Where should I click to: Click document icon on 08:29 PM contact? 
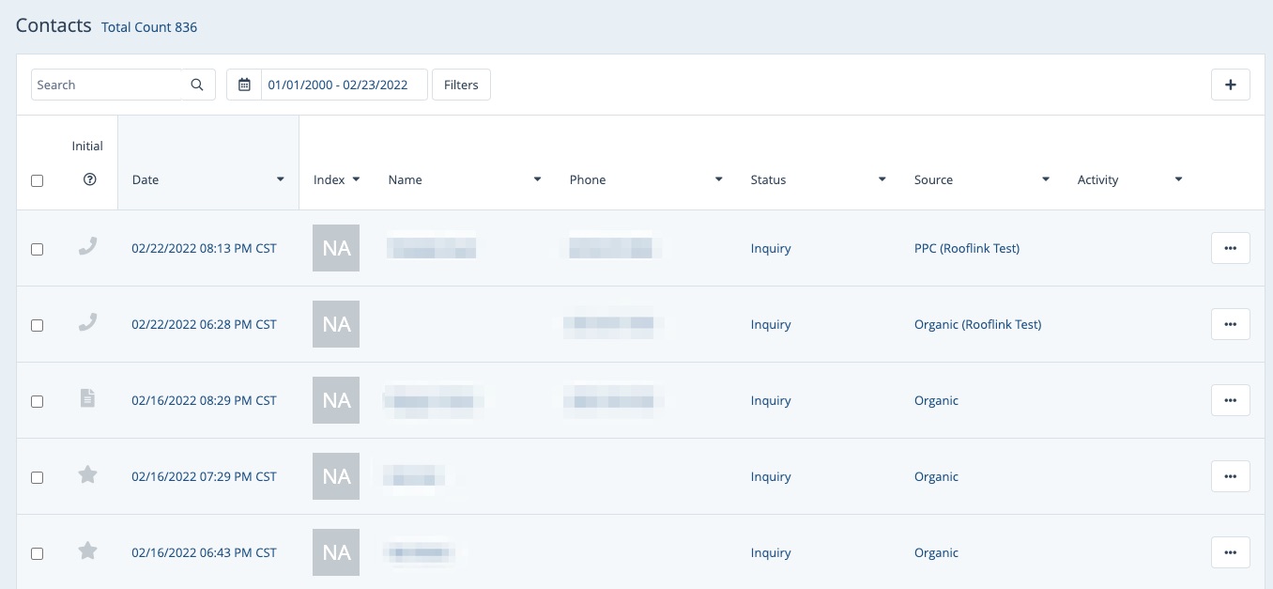click(x=87, y=399)
